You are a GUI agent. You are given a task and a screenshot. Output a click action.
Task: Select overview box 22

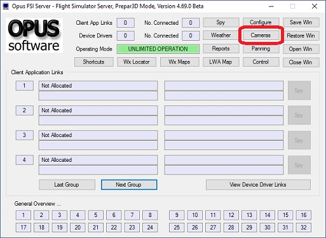pos(114,228)
